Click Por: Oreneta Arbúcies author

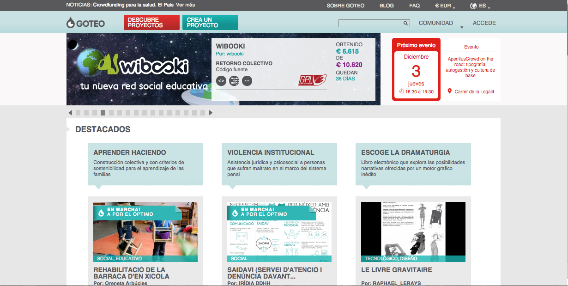tap(121, 283)
